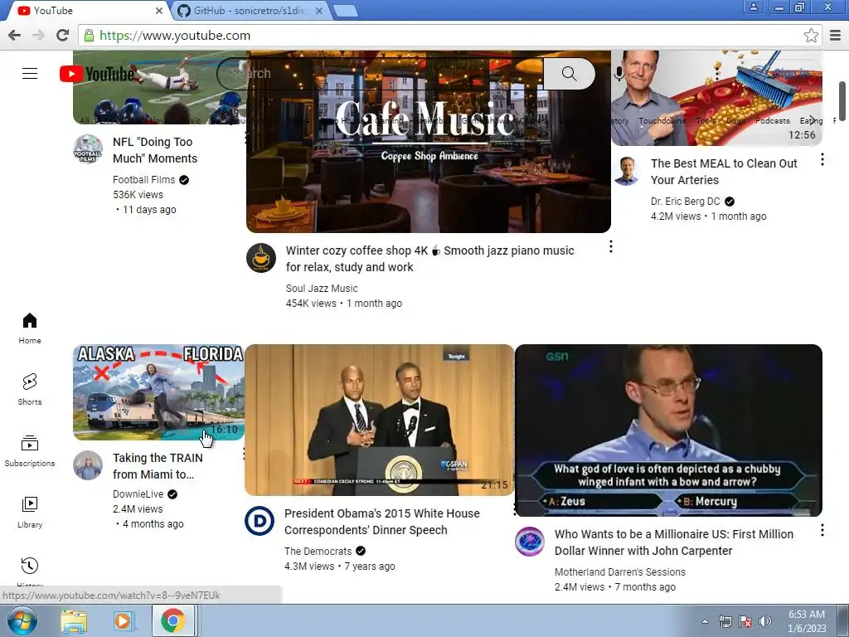Open the YouTube hamburger guide menu
Screen dimensions: 849x637
point(30,74)
